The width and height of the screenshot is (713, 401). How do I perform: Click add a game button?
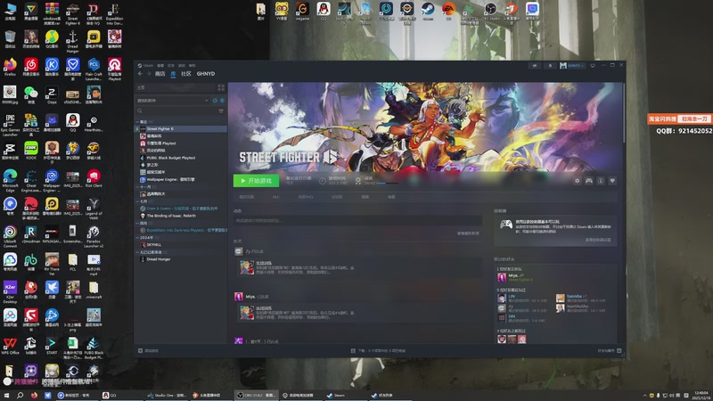tap(148, 351)
